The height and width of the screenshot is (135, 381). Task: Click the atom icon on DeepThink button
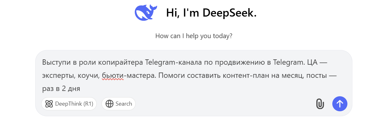(x=49, y=104)
